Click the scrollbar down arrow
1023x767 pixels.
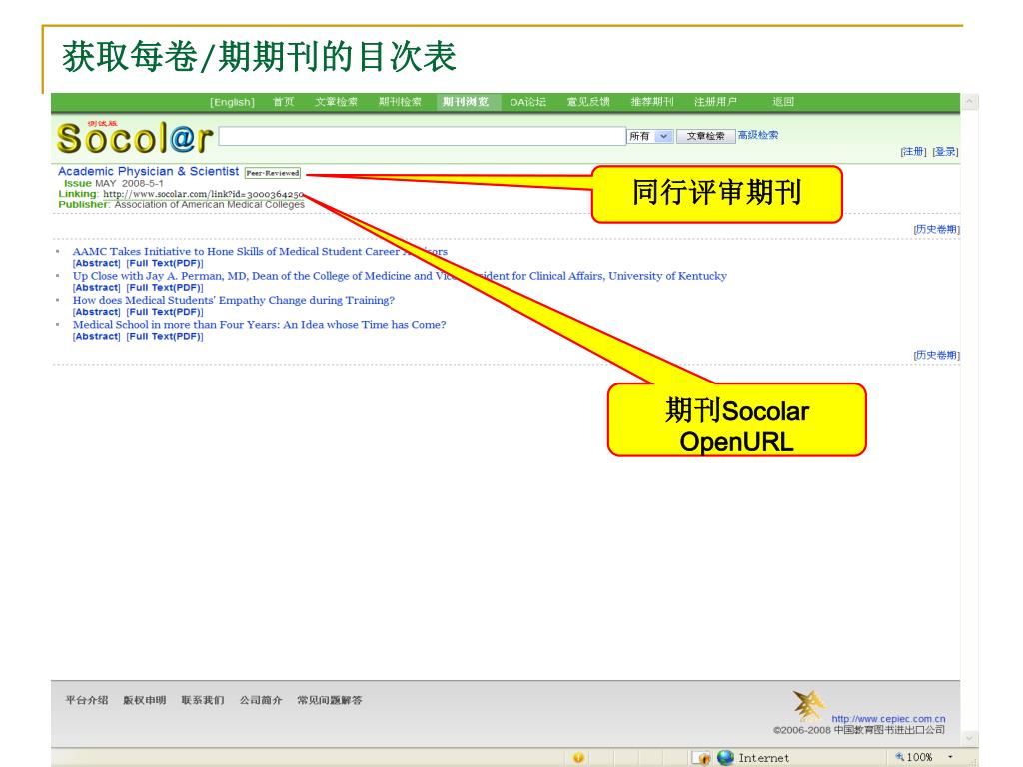tap(969, 738)
